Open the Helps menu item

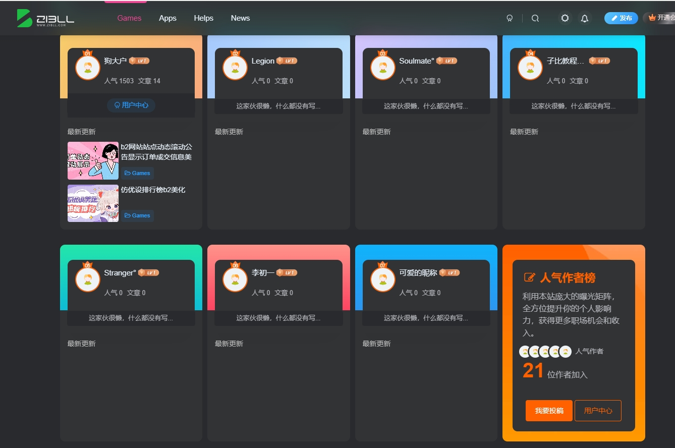click(x=203, y=18)
